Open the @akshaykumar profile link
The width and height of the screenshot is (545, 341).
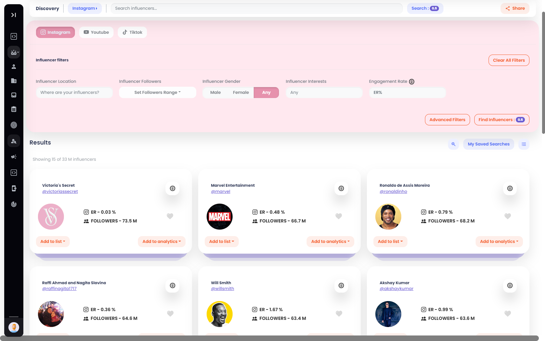click(x=396, y=289)
